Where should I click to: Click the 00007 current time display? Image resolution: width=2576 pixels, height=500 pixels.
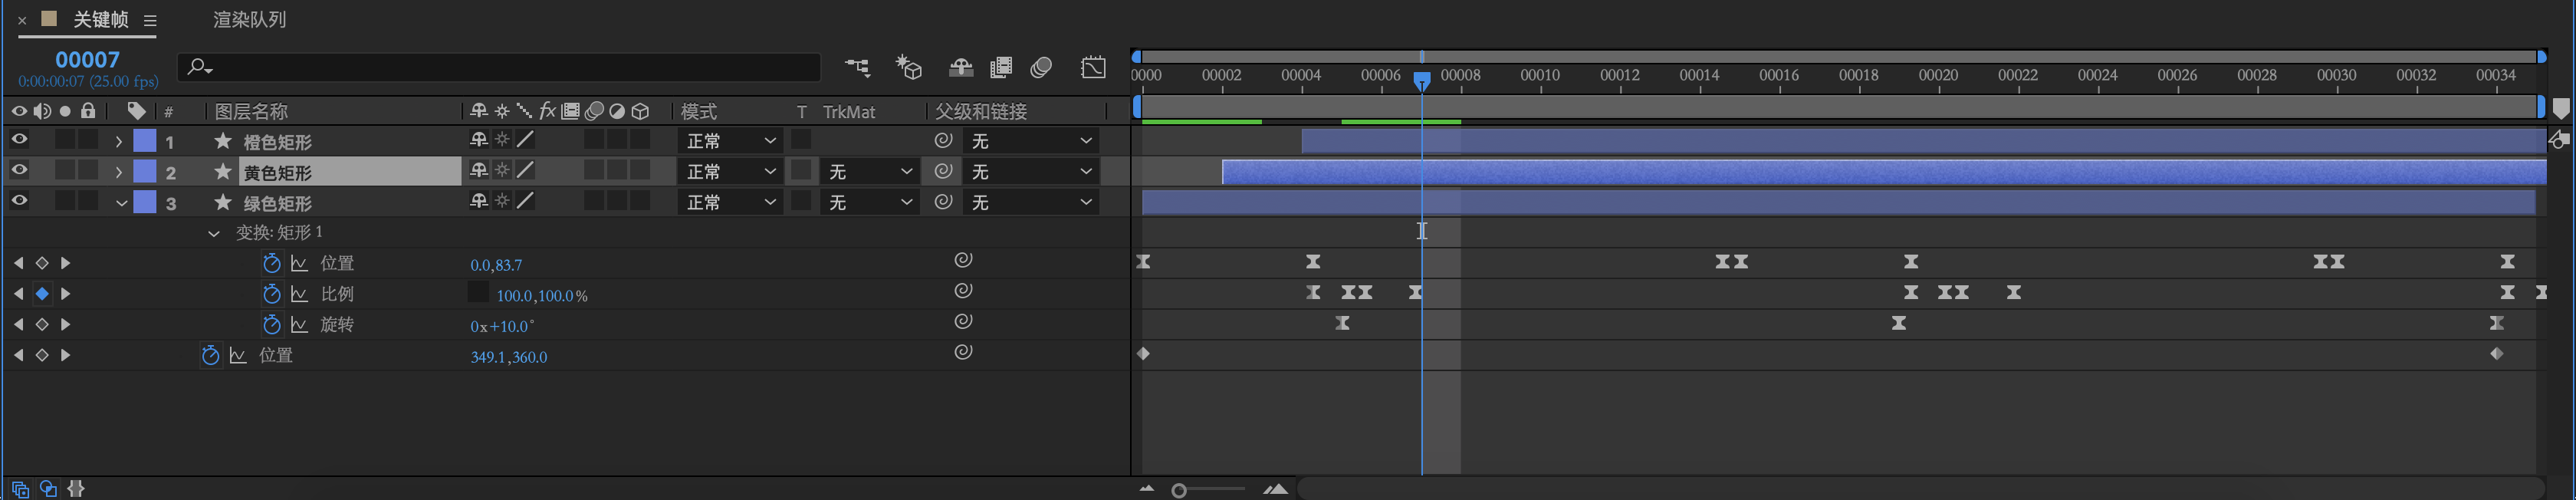pyautogui.click(x=87, y=60)
